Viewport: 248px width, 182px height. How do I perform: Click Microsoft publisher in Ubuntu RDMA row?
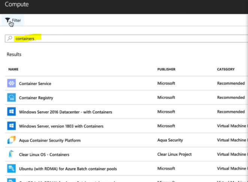click(166, 168)
